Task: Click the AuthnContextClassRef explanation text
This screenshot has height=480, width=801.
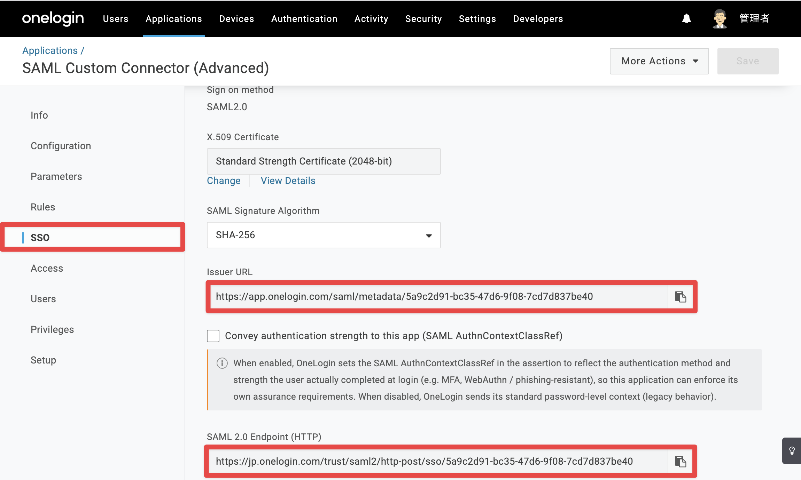Action: 485,380
